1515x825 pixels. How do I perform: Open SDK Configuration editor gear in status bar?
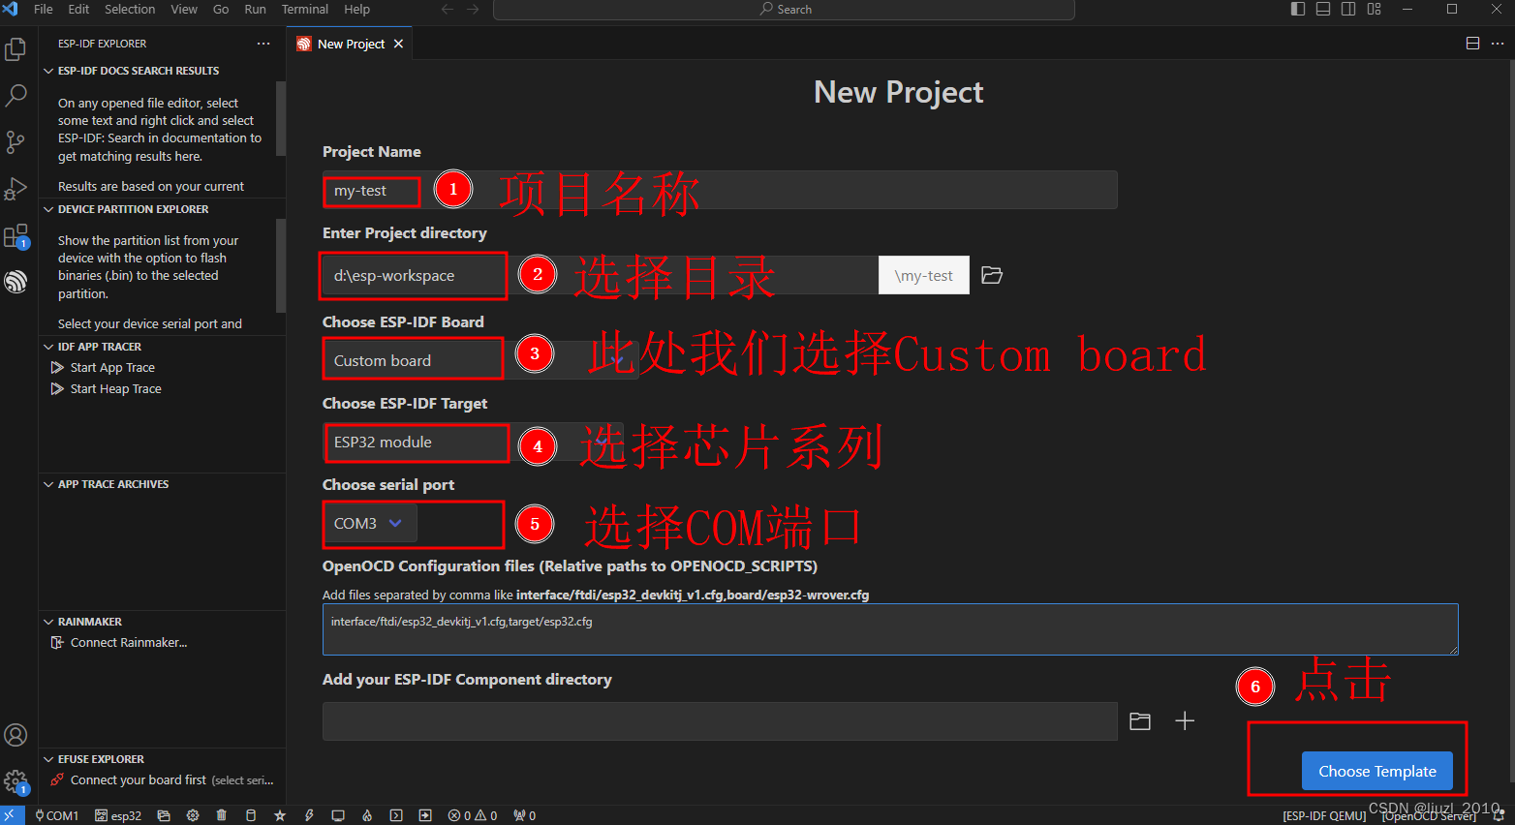coord(193,815)
